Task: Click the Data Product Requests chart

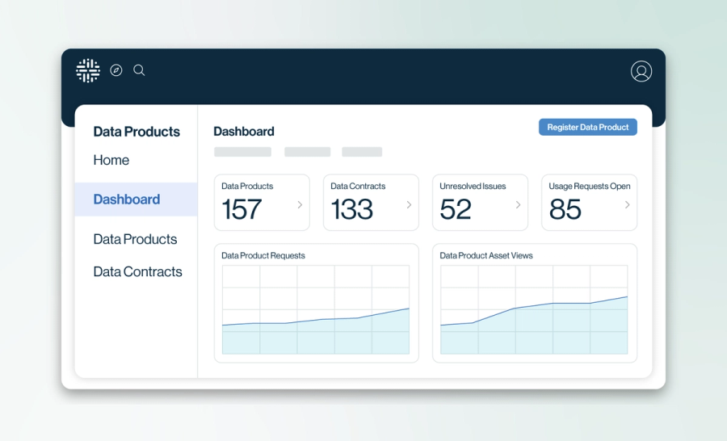Action: [316, 310]
